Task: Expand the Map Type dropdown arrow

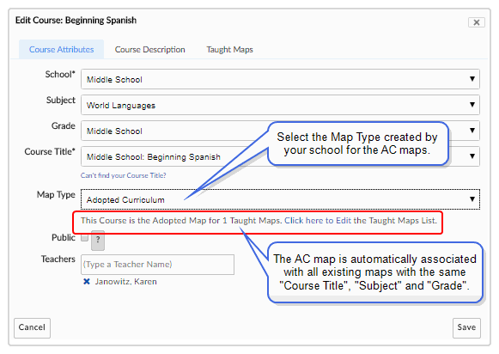Action: 472,199
